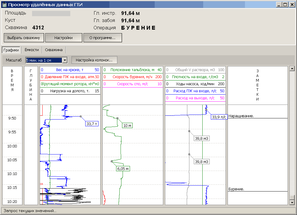Click the Наращивание. note

[241, 116]
